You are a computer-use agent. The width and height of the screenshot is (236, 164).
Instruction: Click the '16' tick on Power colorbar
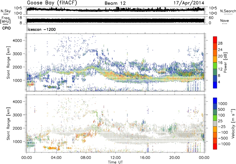click(220, 63)
